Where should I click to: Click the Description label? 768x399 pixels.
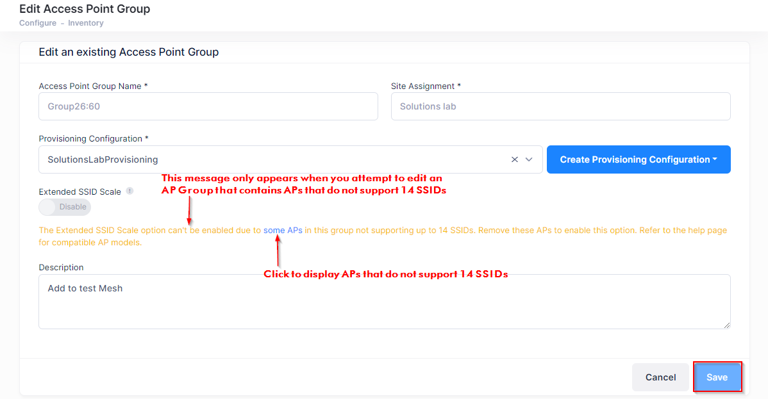[x=61, y=267]
